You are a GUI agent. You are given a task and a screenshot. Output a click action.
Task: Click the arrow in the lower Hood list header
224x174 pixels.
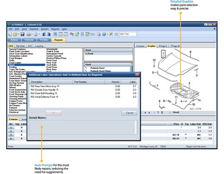pyautogui.click(x=131, y=64)
